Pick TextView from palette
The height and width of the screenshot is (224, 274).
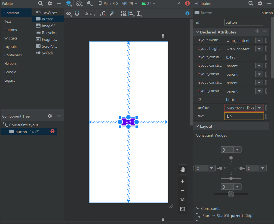48,12
